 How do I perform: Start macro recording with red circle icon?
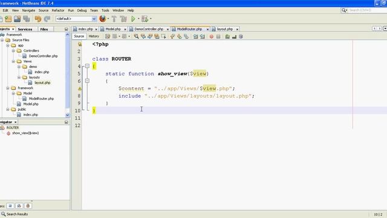coord(212,36)
